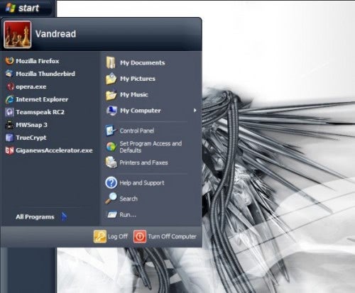Image resolution: width=355 pixels, height=293 pixels.
Task: Select the GiganewsAccelerator.exe text entry
Action: (x=54, y=150)
